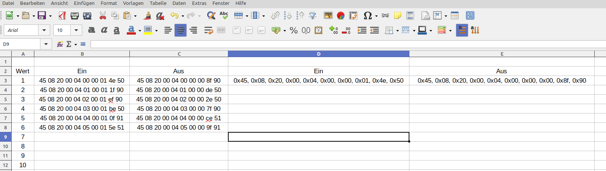The image size is (606, 171).
Task: Click row 9 header
Action: tap(6, 137)
